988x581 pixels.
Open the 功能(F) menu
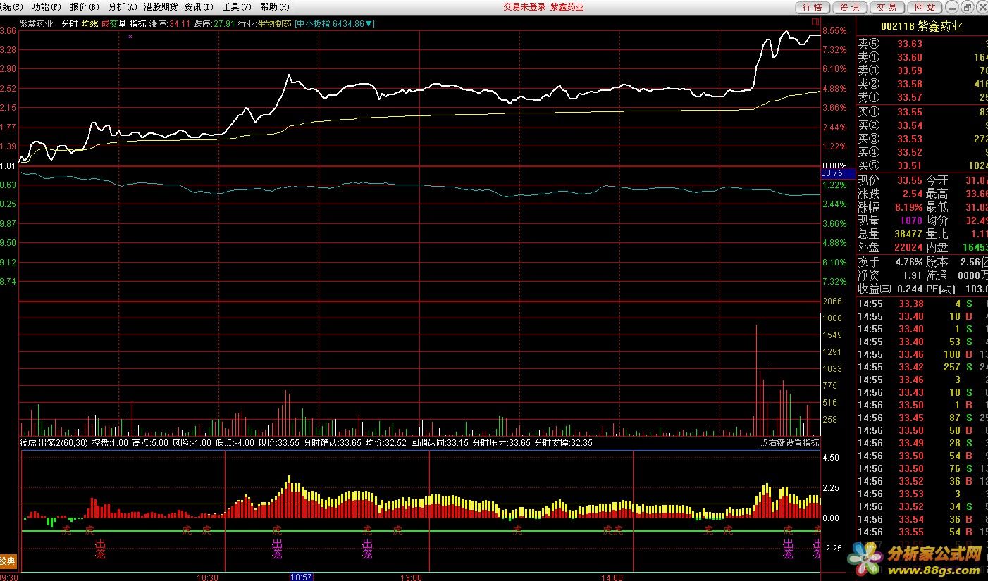pyautogui.click(x=47, y=7)
